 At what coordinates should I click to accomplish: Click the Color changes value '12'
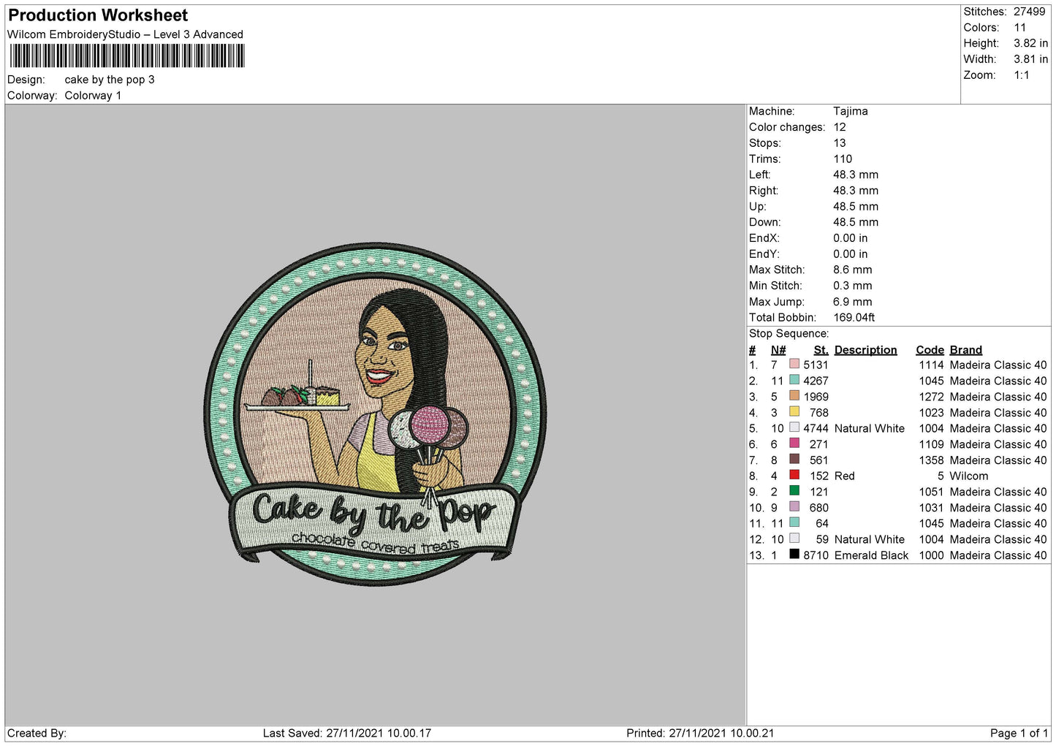point(840,127)
